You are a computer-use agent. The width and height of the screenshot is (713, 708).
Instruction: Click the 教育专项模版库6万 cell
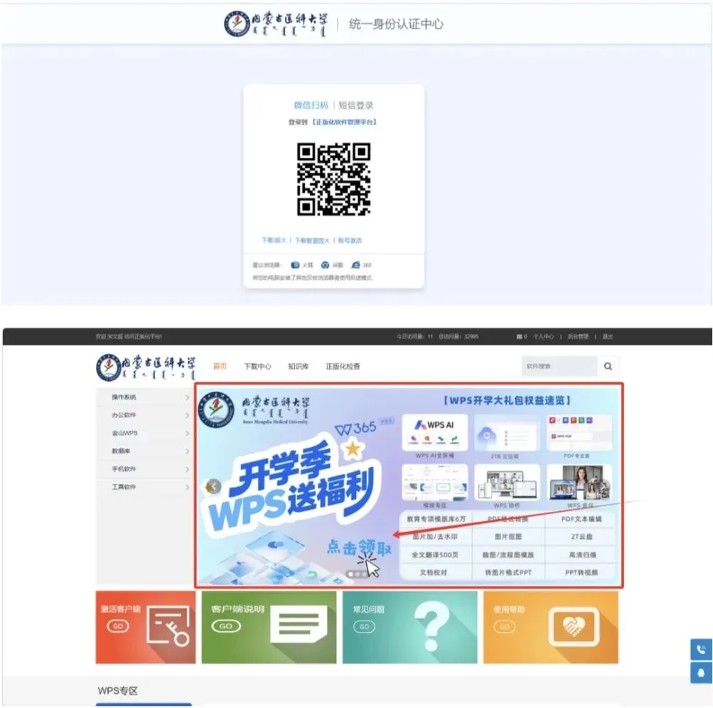(436, 519)
